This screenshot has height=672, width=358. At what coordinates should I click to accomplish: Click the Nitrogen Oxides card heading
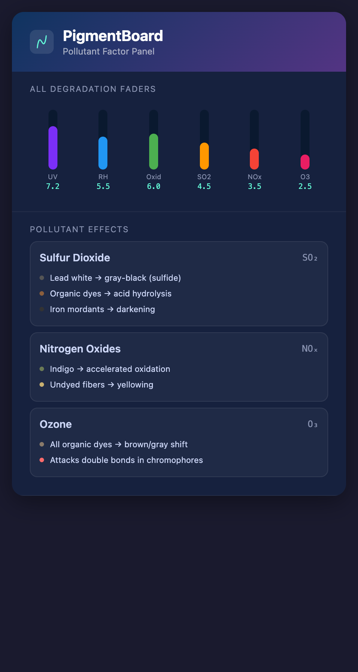(x=80, y=349)
